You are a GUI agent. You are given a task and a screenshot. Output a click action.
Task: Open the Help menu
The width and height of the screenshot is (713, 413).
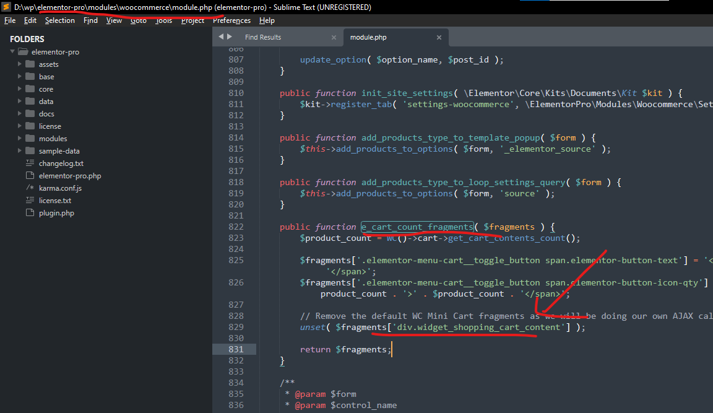click(267, 20)
